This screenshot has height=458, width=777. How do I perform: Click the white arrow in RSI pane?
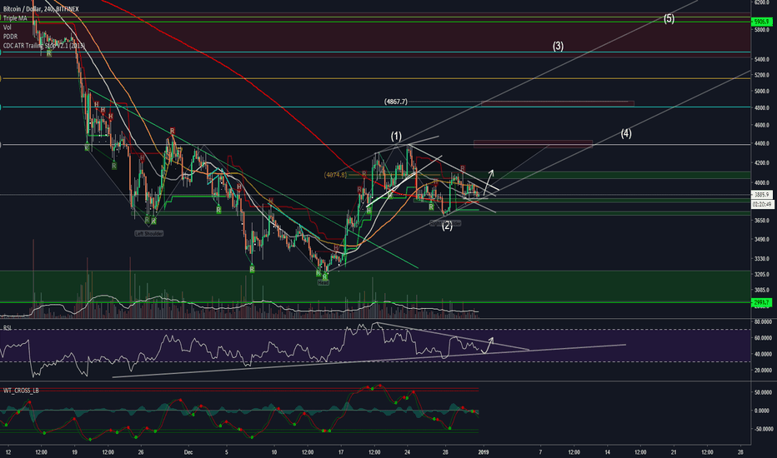488,345
